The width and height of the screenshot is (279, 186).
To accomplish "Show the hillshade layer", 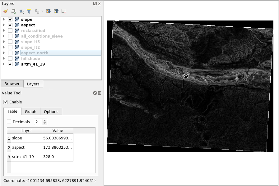I will tap(10, 58).
